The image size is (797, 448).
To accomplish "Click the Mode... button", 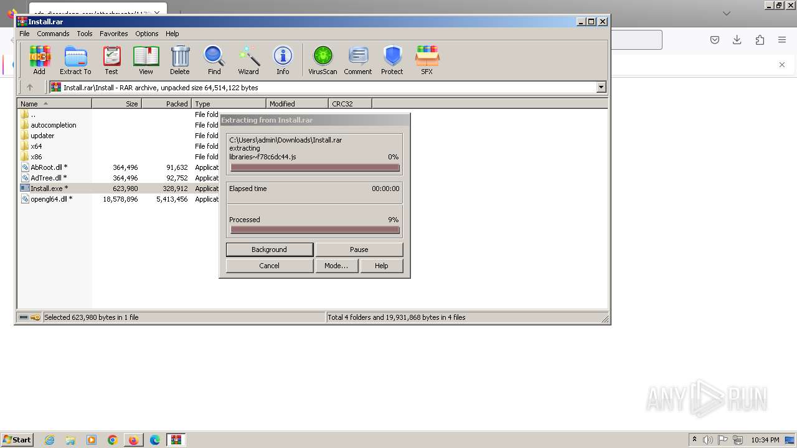I will (336, 266).
